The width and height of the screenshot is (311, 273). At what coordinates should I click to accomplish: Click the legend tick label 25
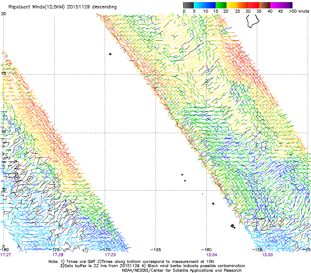(237, 11)
